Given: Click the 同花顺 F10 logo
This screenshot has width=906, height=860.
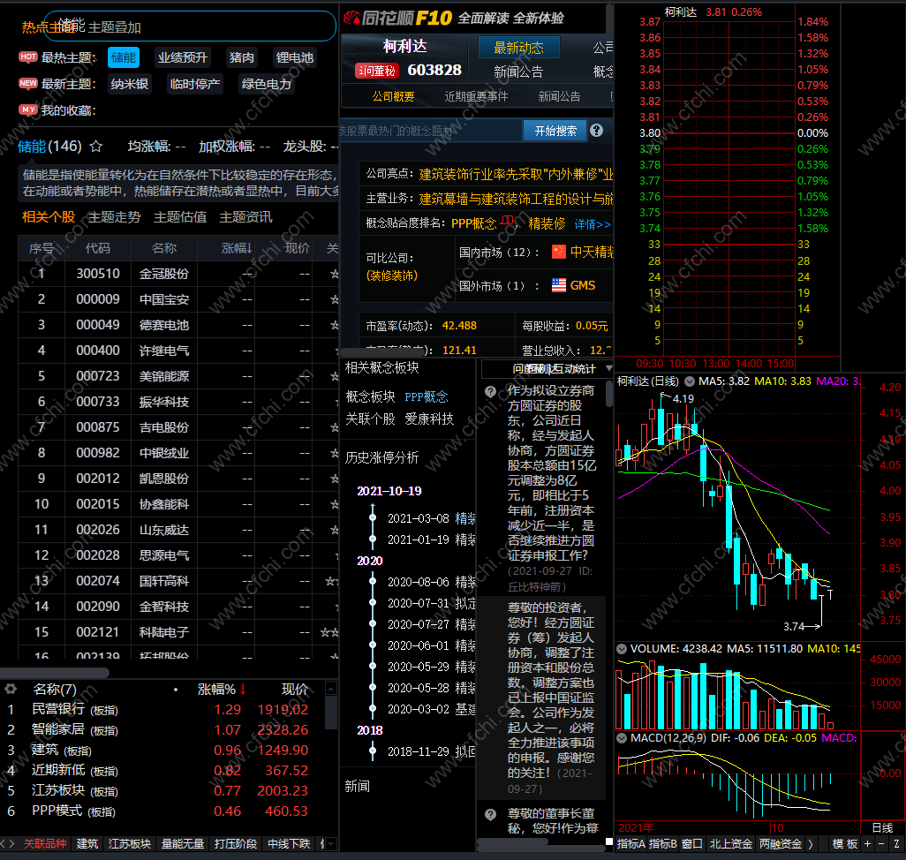Looking at the screenshot, I should (x=397, y=18).
